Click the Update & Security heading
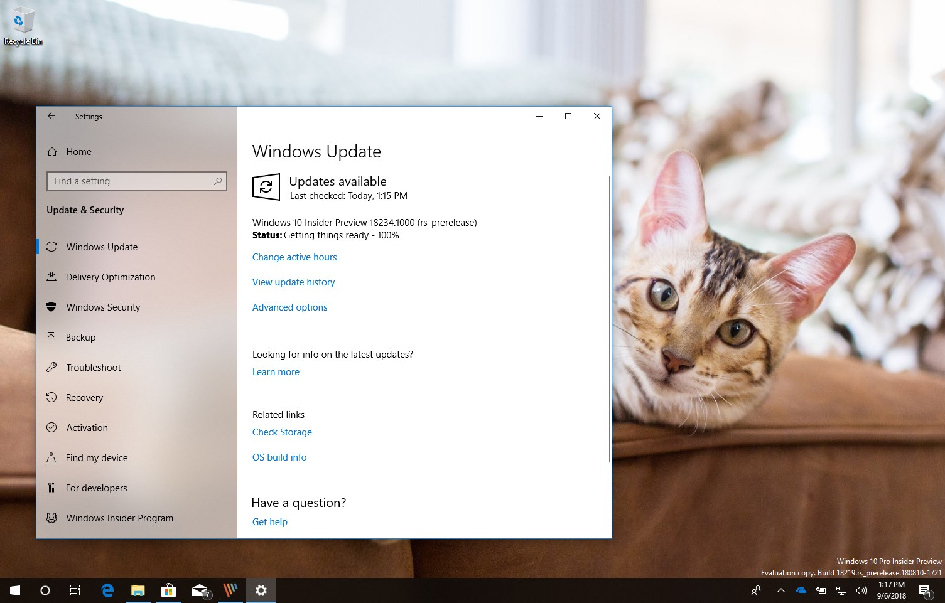The height and width of the screenshot is (603, 945). pos(85,210)
